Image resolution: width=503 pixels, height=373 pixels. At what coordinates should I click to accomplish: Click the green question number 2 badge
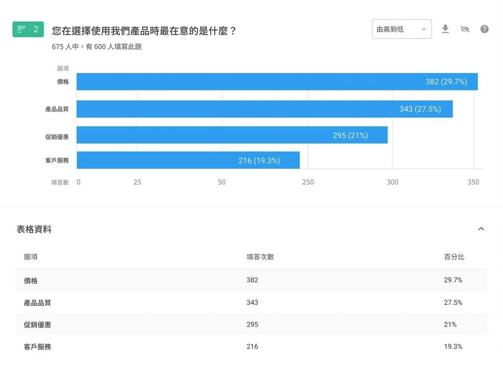(28, 29)
